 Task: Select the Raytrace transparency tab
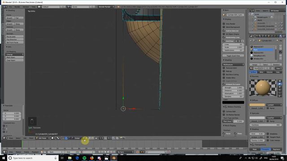276,149
